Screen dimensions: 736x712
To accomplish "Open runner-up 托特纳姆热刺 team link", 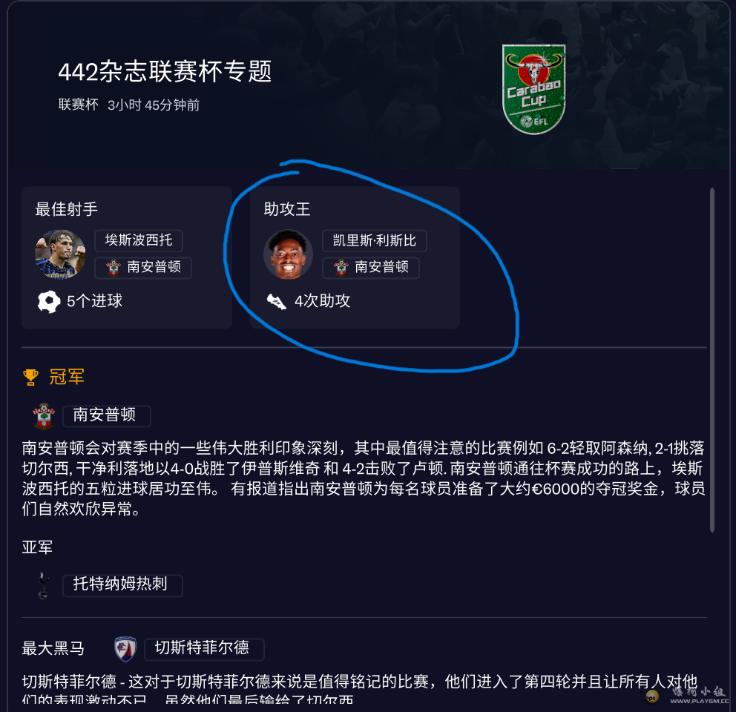I will click(122, 585).
